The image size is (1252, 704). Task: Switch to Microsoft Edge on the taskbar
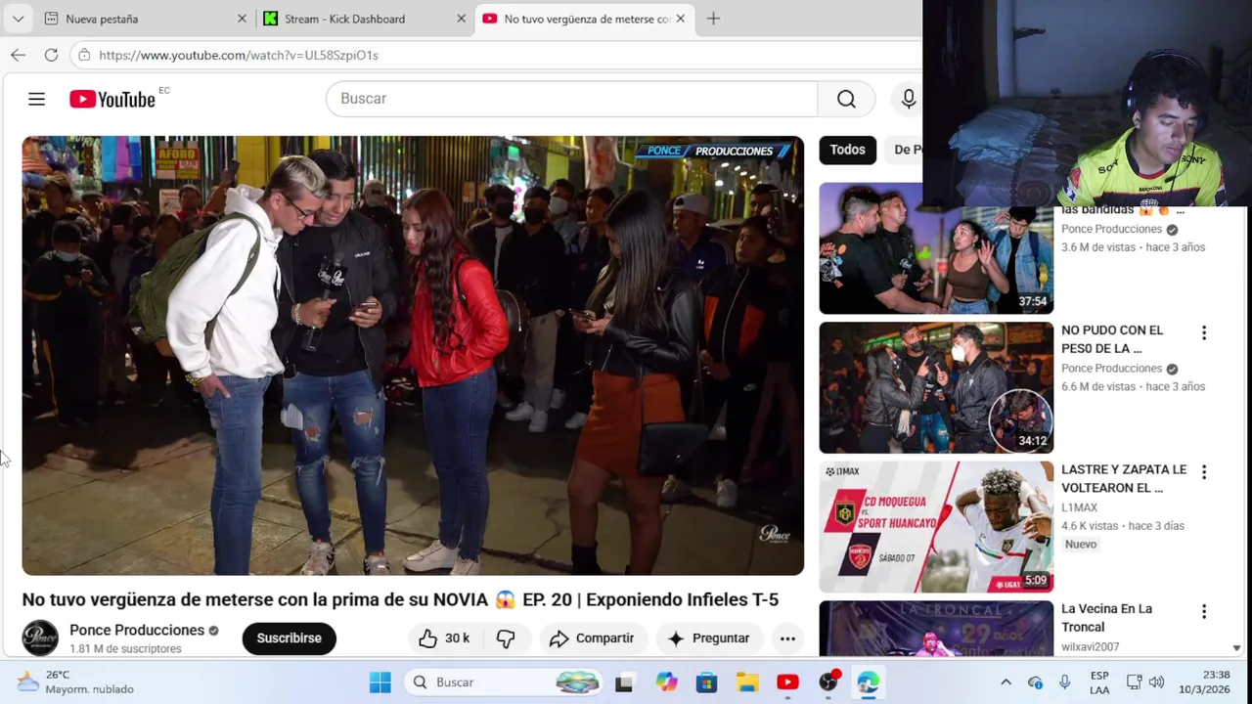[868, 682]
